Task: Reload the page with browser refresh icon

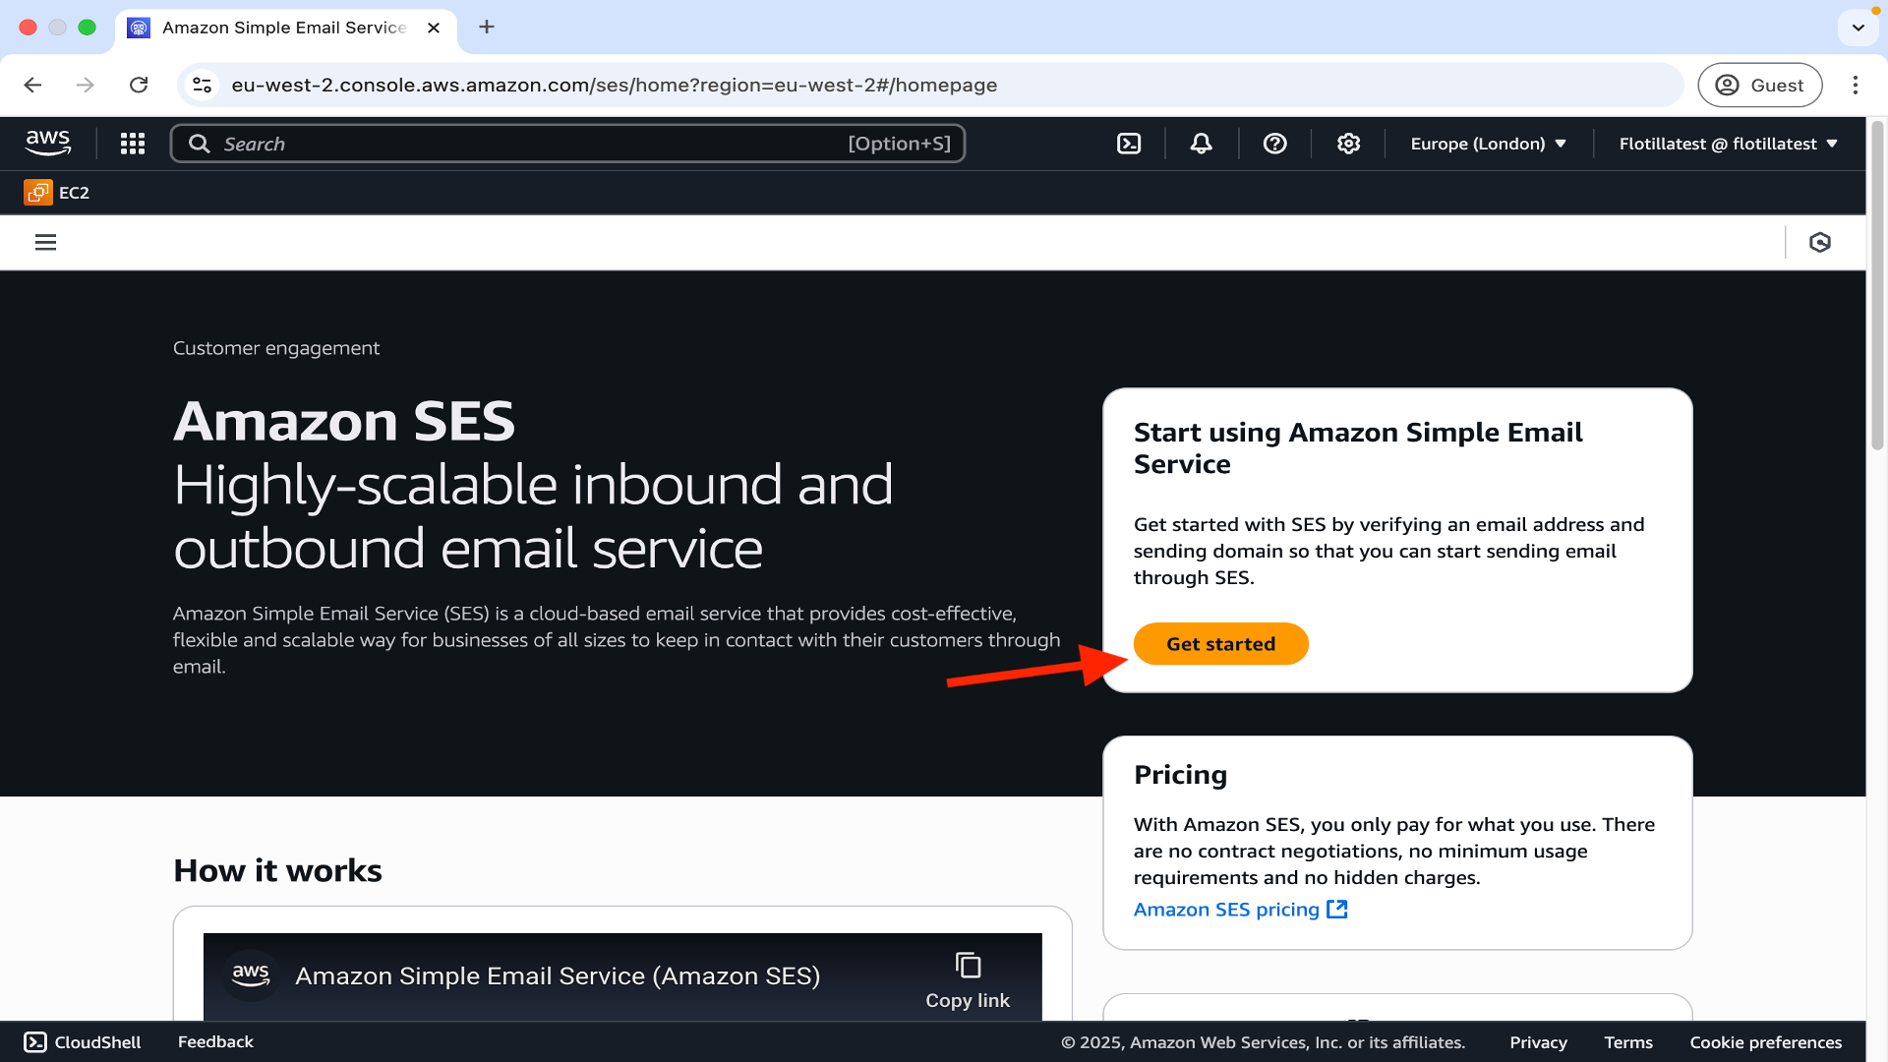Action: click(x=139, y=86)
